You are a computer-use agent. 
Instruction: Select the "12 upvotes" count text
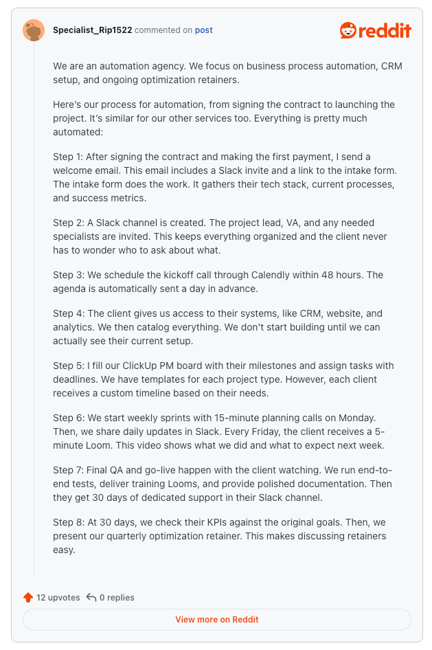tap(58, 597)
